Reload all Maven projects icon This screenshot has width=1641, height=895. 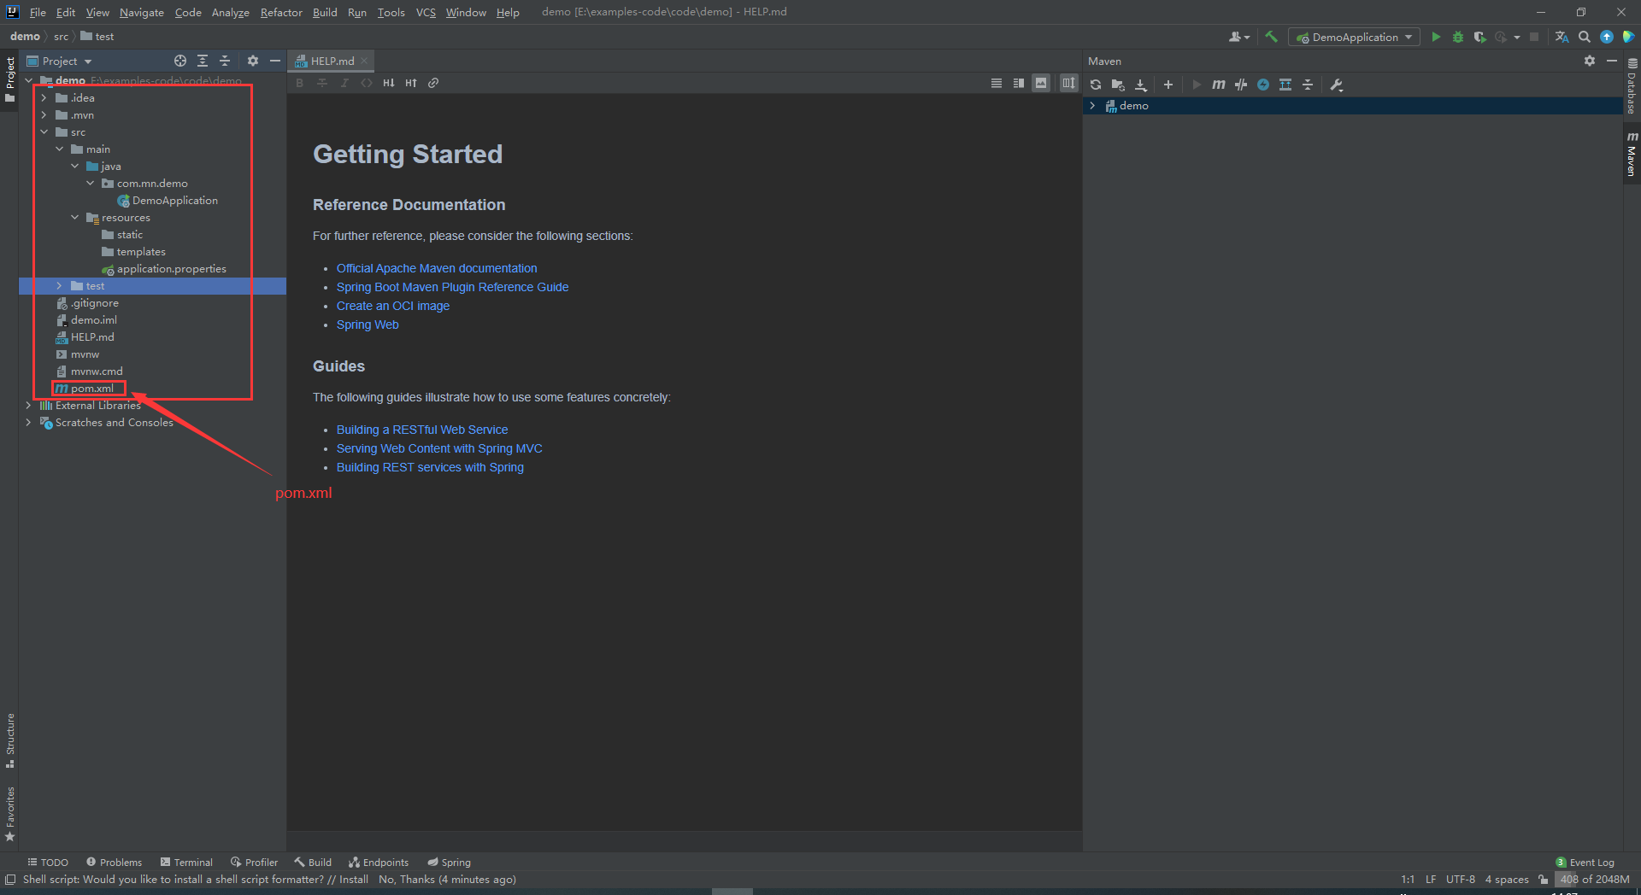point(1096,85)
